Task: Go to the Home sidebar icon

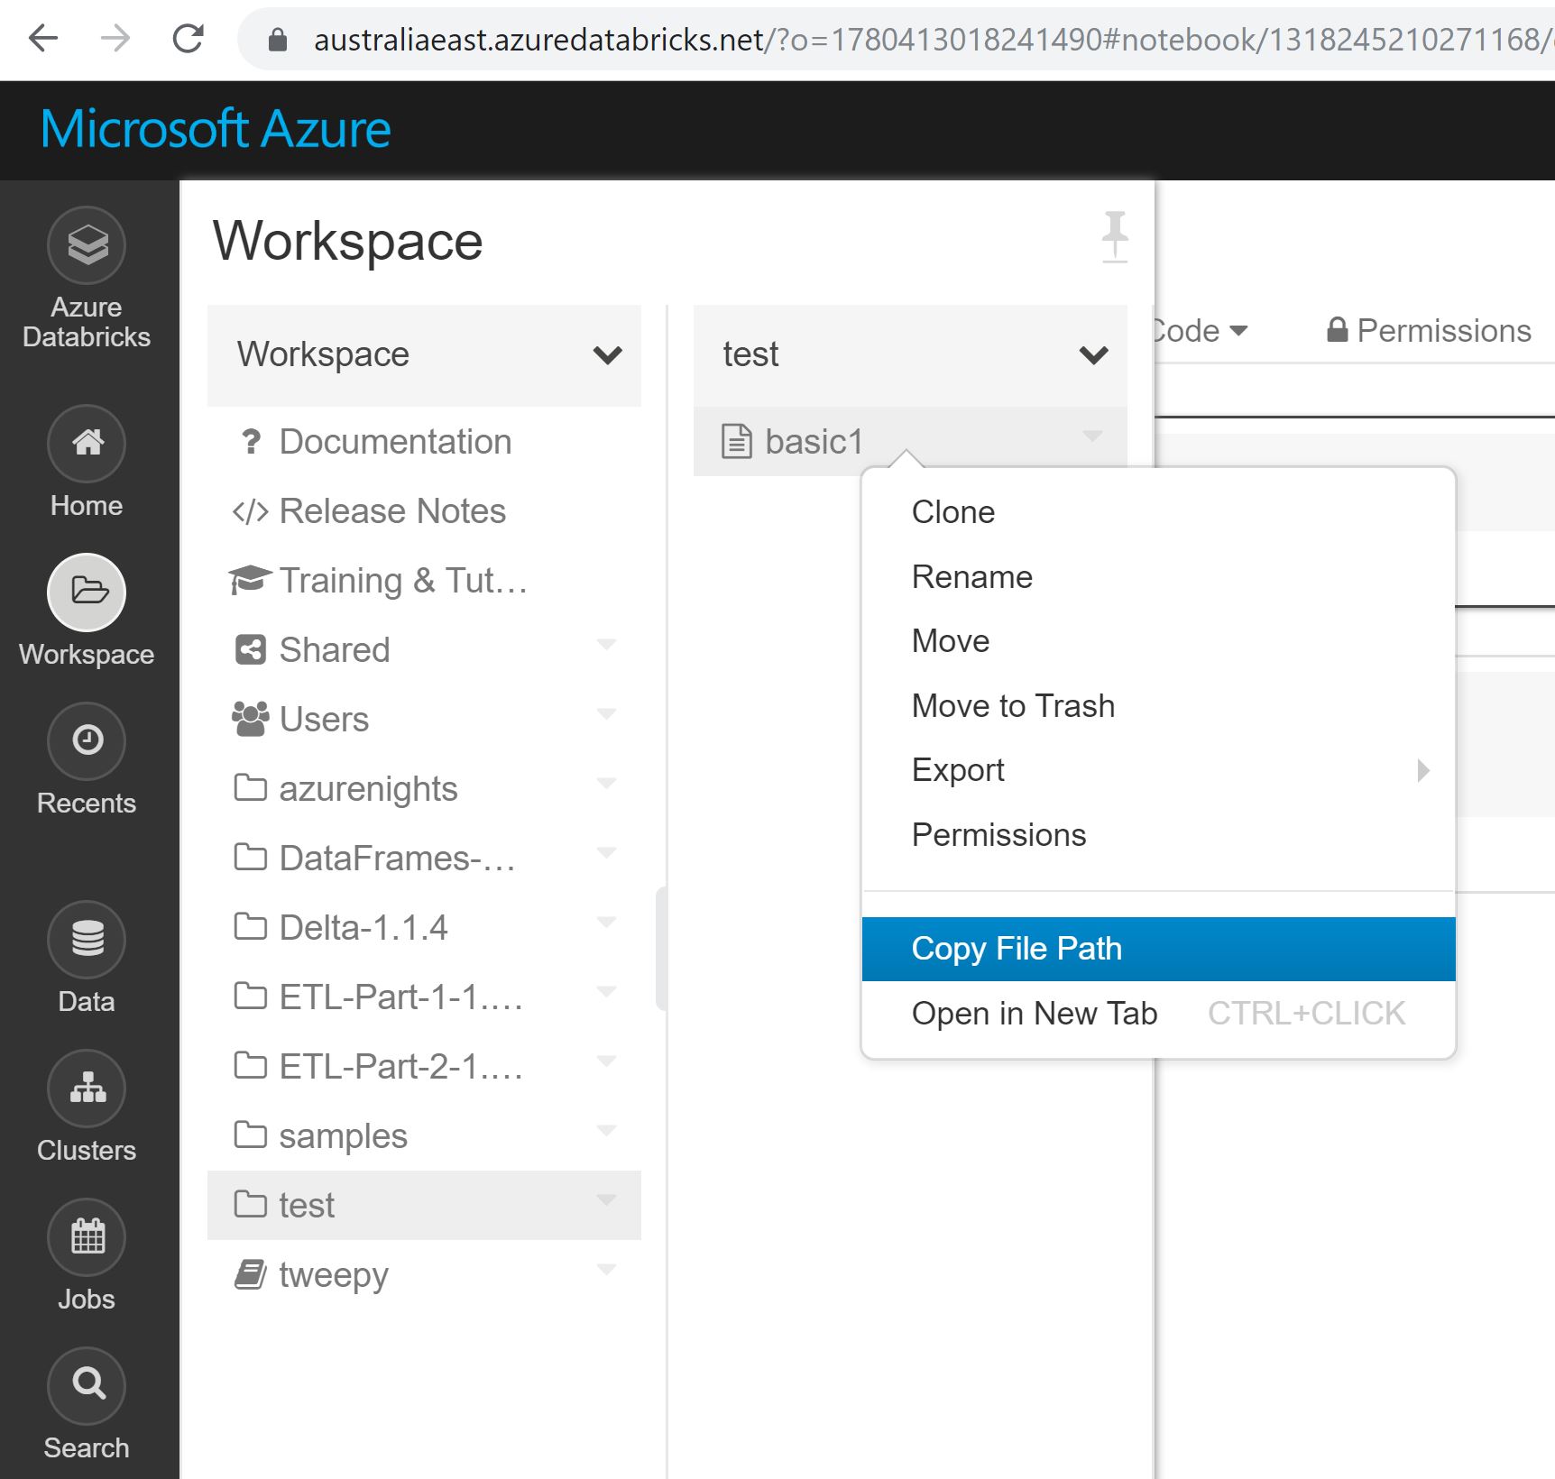Action: coord(87,444)
